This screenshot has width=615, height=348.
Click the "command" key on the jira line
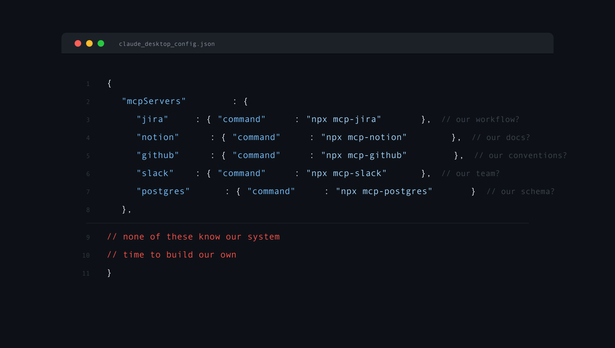click(241, 120)
